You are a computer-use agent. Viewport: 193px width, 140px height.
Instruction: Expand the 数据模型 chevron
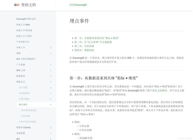(51, 76)
